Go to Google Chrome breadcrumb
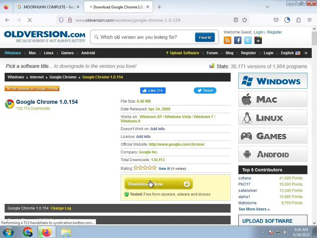317x238 pixels. (63, 77)
